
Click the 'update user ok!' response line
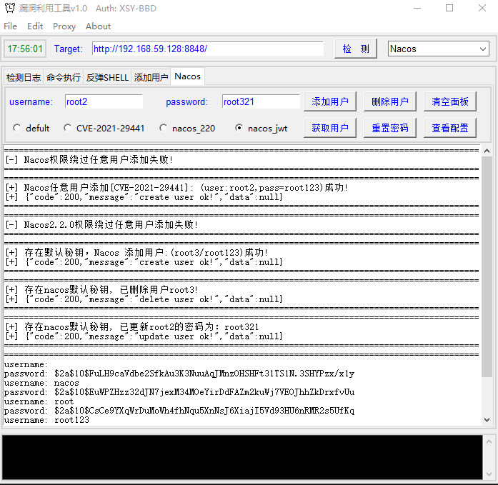coord(144,336)
